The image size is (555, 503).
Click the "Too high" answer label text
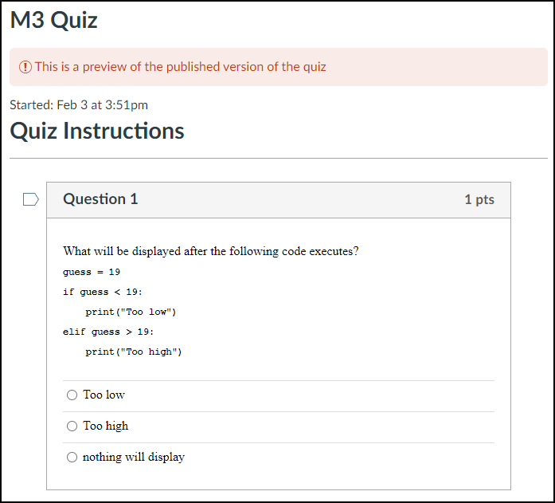pos(105,426)
